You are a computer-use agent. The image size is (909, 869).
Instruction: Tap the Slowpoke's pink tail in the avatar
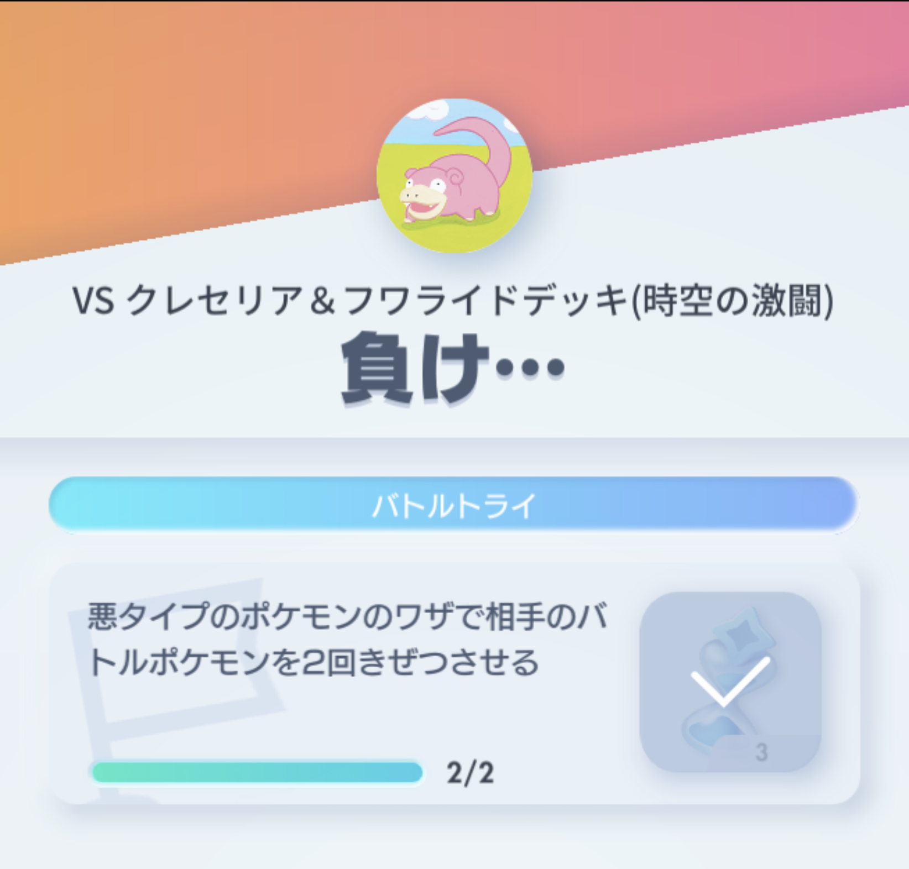(x=481, y=146)
